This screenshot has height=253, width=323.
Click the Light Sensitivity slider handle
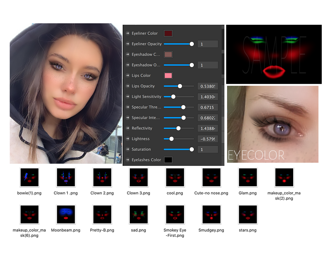173,97
